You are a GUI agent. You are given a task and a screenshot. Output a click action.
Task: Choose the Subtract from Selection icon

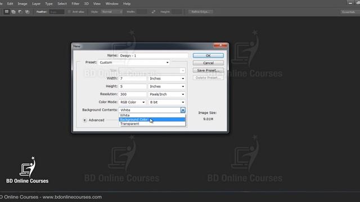[x=20, y=11]
